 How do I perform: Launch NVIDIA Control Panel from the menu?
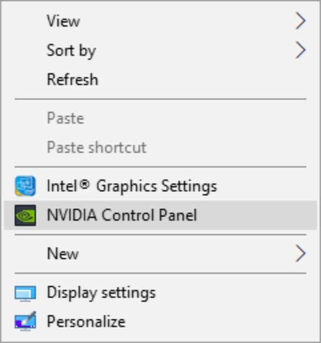tap(122, 215)
